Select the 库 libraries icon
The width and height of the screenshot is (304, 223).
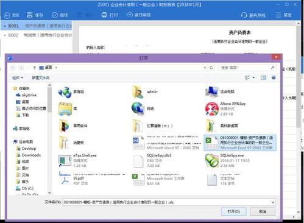(68, 109)
